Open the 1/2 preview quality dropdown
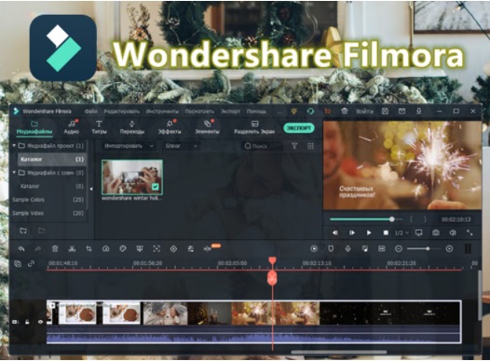This screenshot has height=361, width=490. 402,233
